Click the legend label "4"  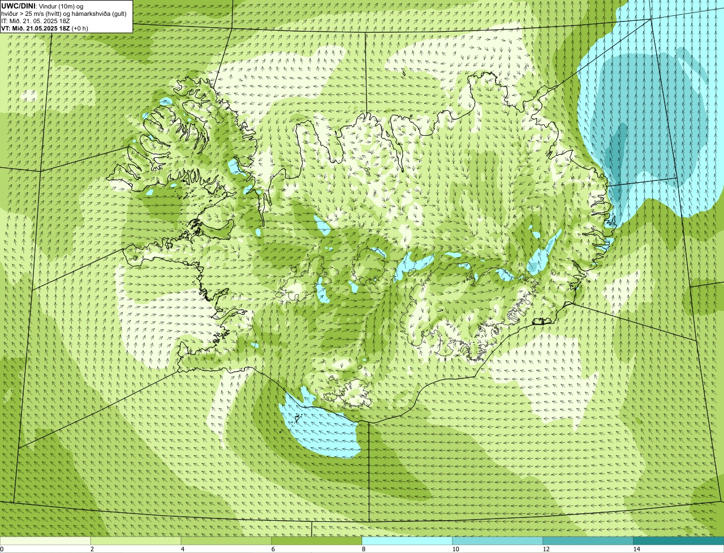pos(183,549)
